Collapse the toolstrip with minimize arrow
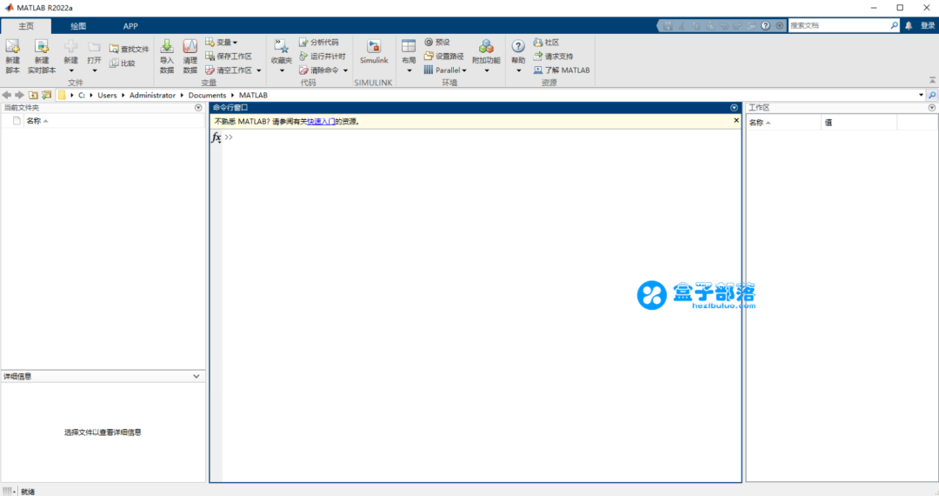This screenshot has width=939, height=496. pyautogui.click(x=932, y=80)
